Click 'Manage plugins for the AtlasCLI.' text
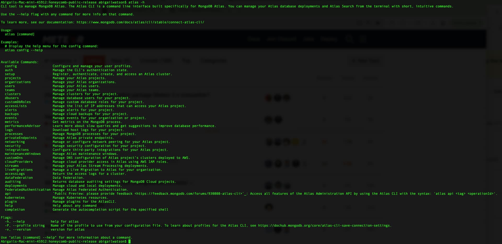The image size is (502, 244). coord(84,201)
